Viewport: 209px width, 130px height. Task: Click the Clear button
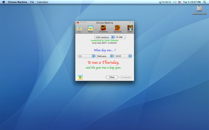[x=112, y=77]
